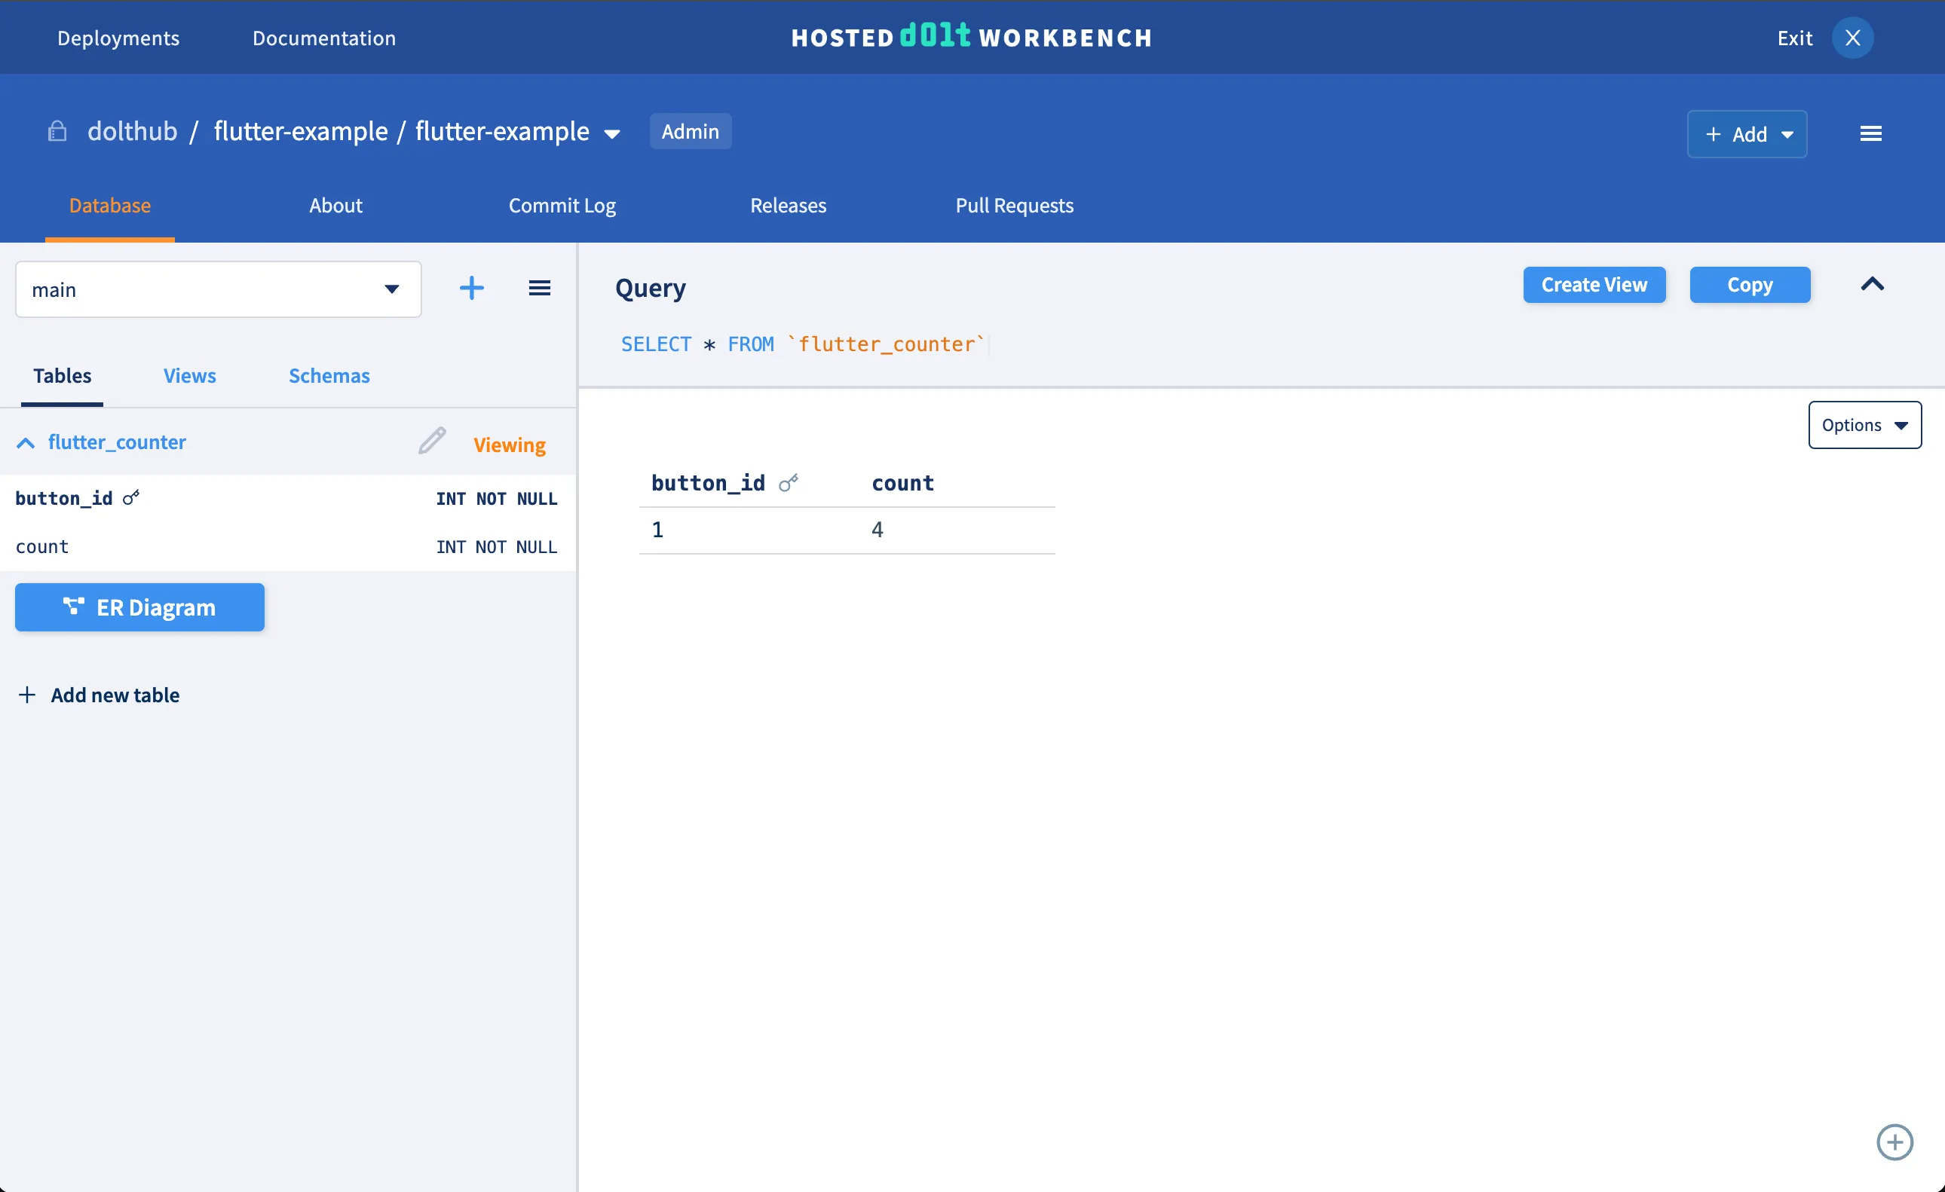Switch to the Commit Log tab

coord(562,205)
